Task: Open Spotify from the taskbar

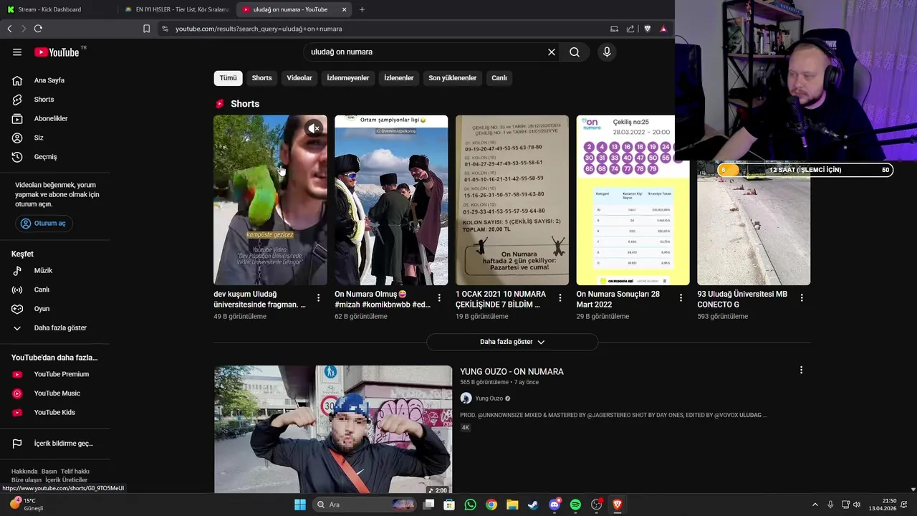Action: 575,505
